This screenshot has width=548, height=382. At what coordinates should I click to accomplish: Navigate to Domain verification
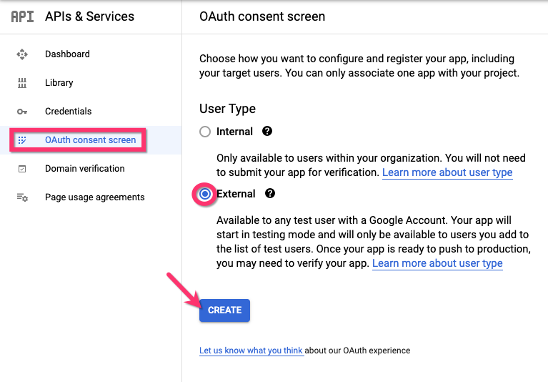point(85,169)
